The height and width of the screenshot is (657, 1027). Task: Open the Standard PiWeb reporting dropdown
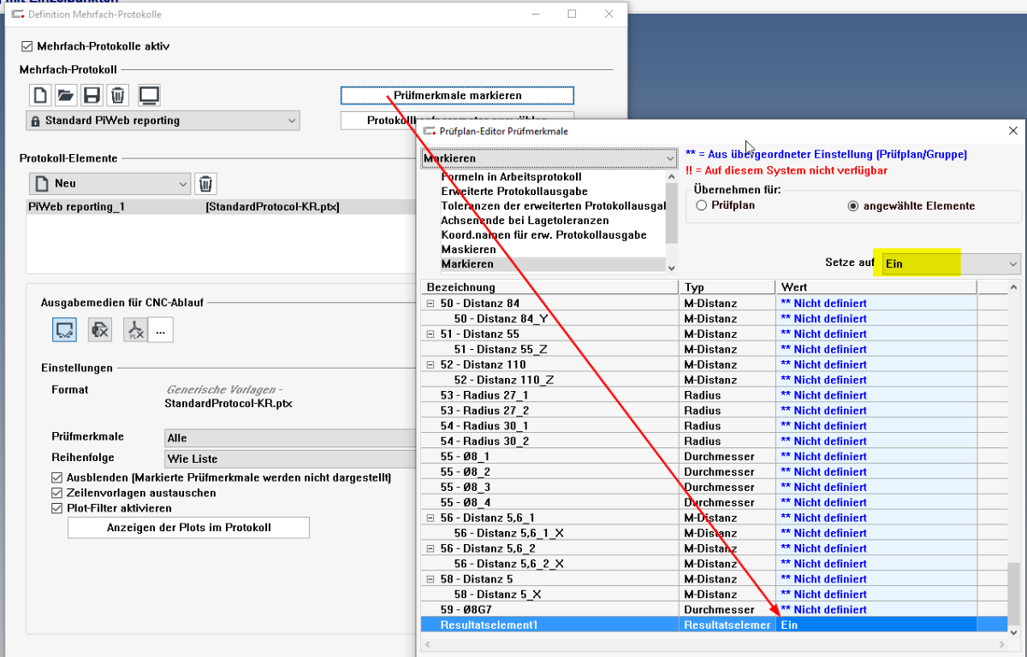163,121
